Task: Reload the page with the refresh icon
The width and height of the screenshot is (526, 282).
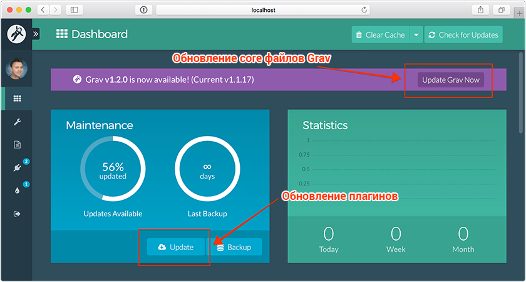Action: point(364,10)
